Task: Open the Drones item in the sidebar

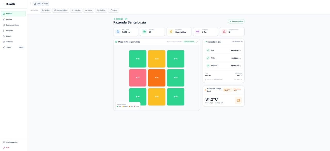Action: pos(13,47)
